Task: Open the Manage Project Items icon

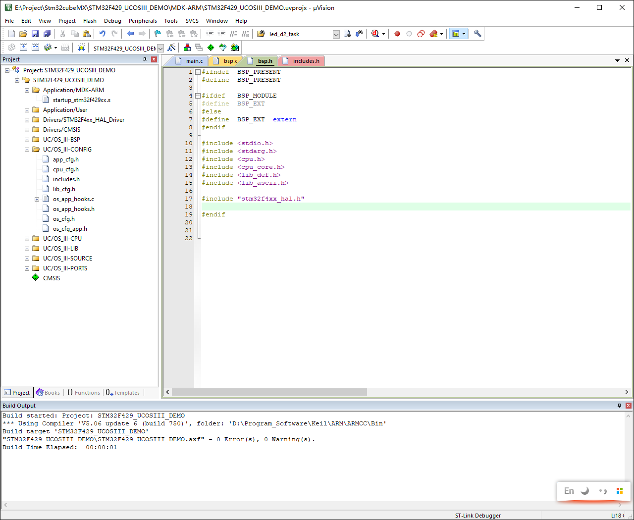Action: (x=187, y=48)
